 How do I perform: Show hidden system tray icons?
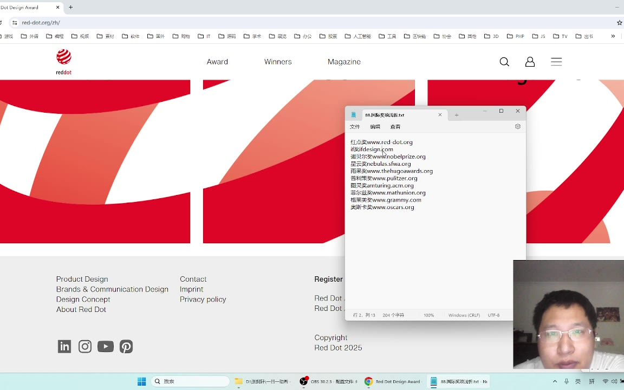(555, 381)
